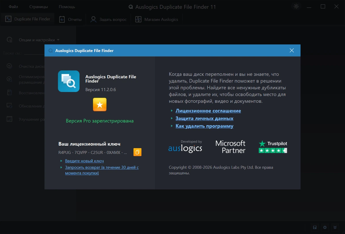Open the Задать вопрос tab
This screenshot has height=234, width=345.
(x=108, y=19)
